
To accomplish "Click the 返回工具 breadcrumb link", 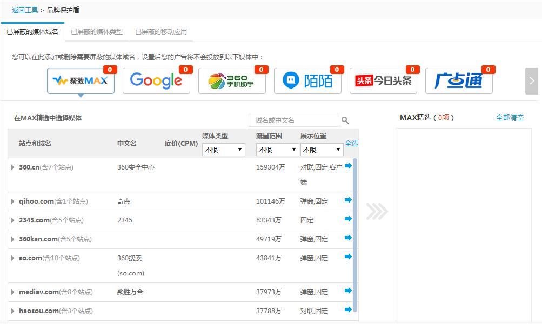I will [x=25, y=10].
